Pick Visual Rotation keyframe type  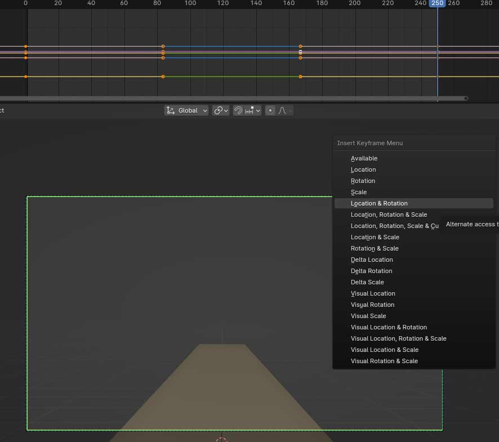click(372, 305)
